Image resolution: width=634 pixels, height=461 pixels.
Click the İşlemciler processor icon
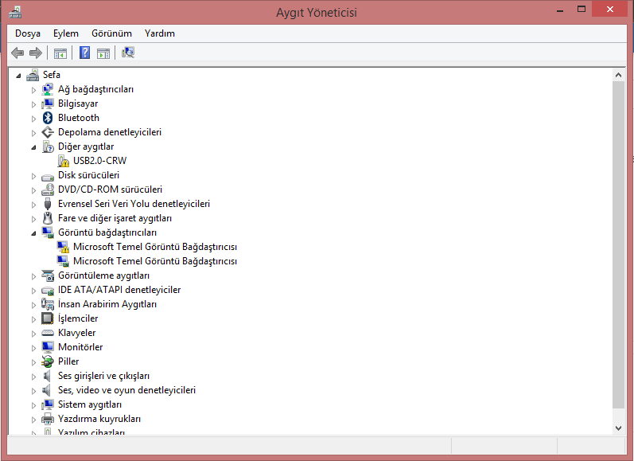pyautogui.click(x=48, y=318)
